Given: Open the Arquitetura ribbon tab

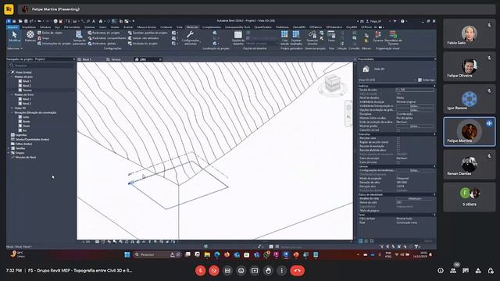Looking at the screenshot, I should (29, 27).
